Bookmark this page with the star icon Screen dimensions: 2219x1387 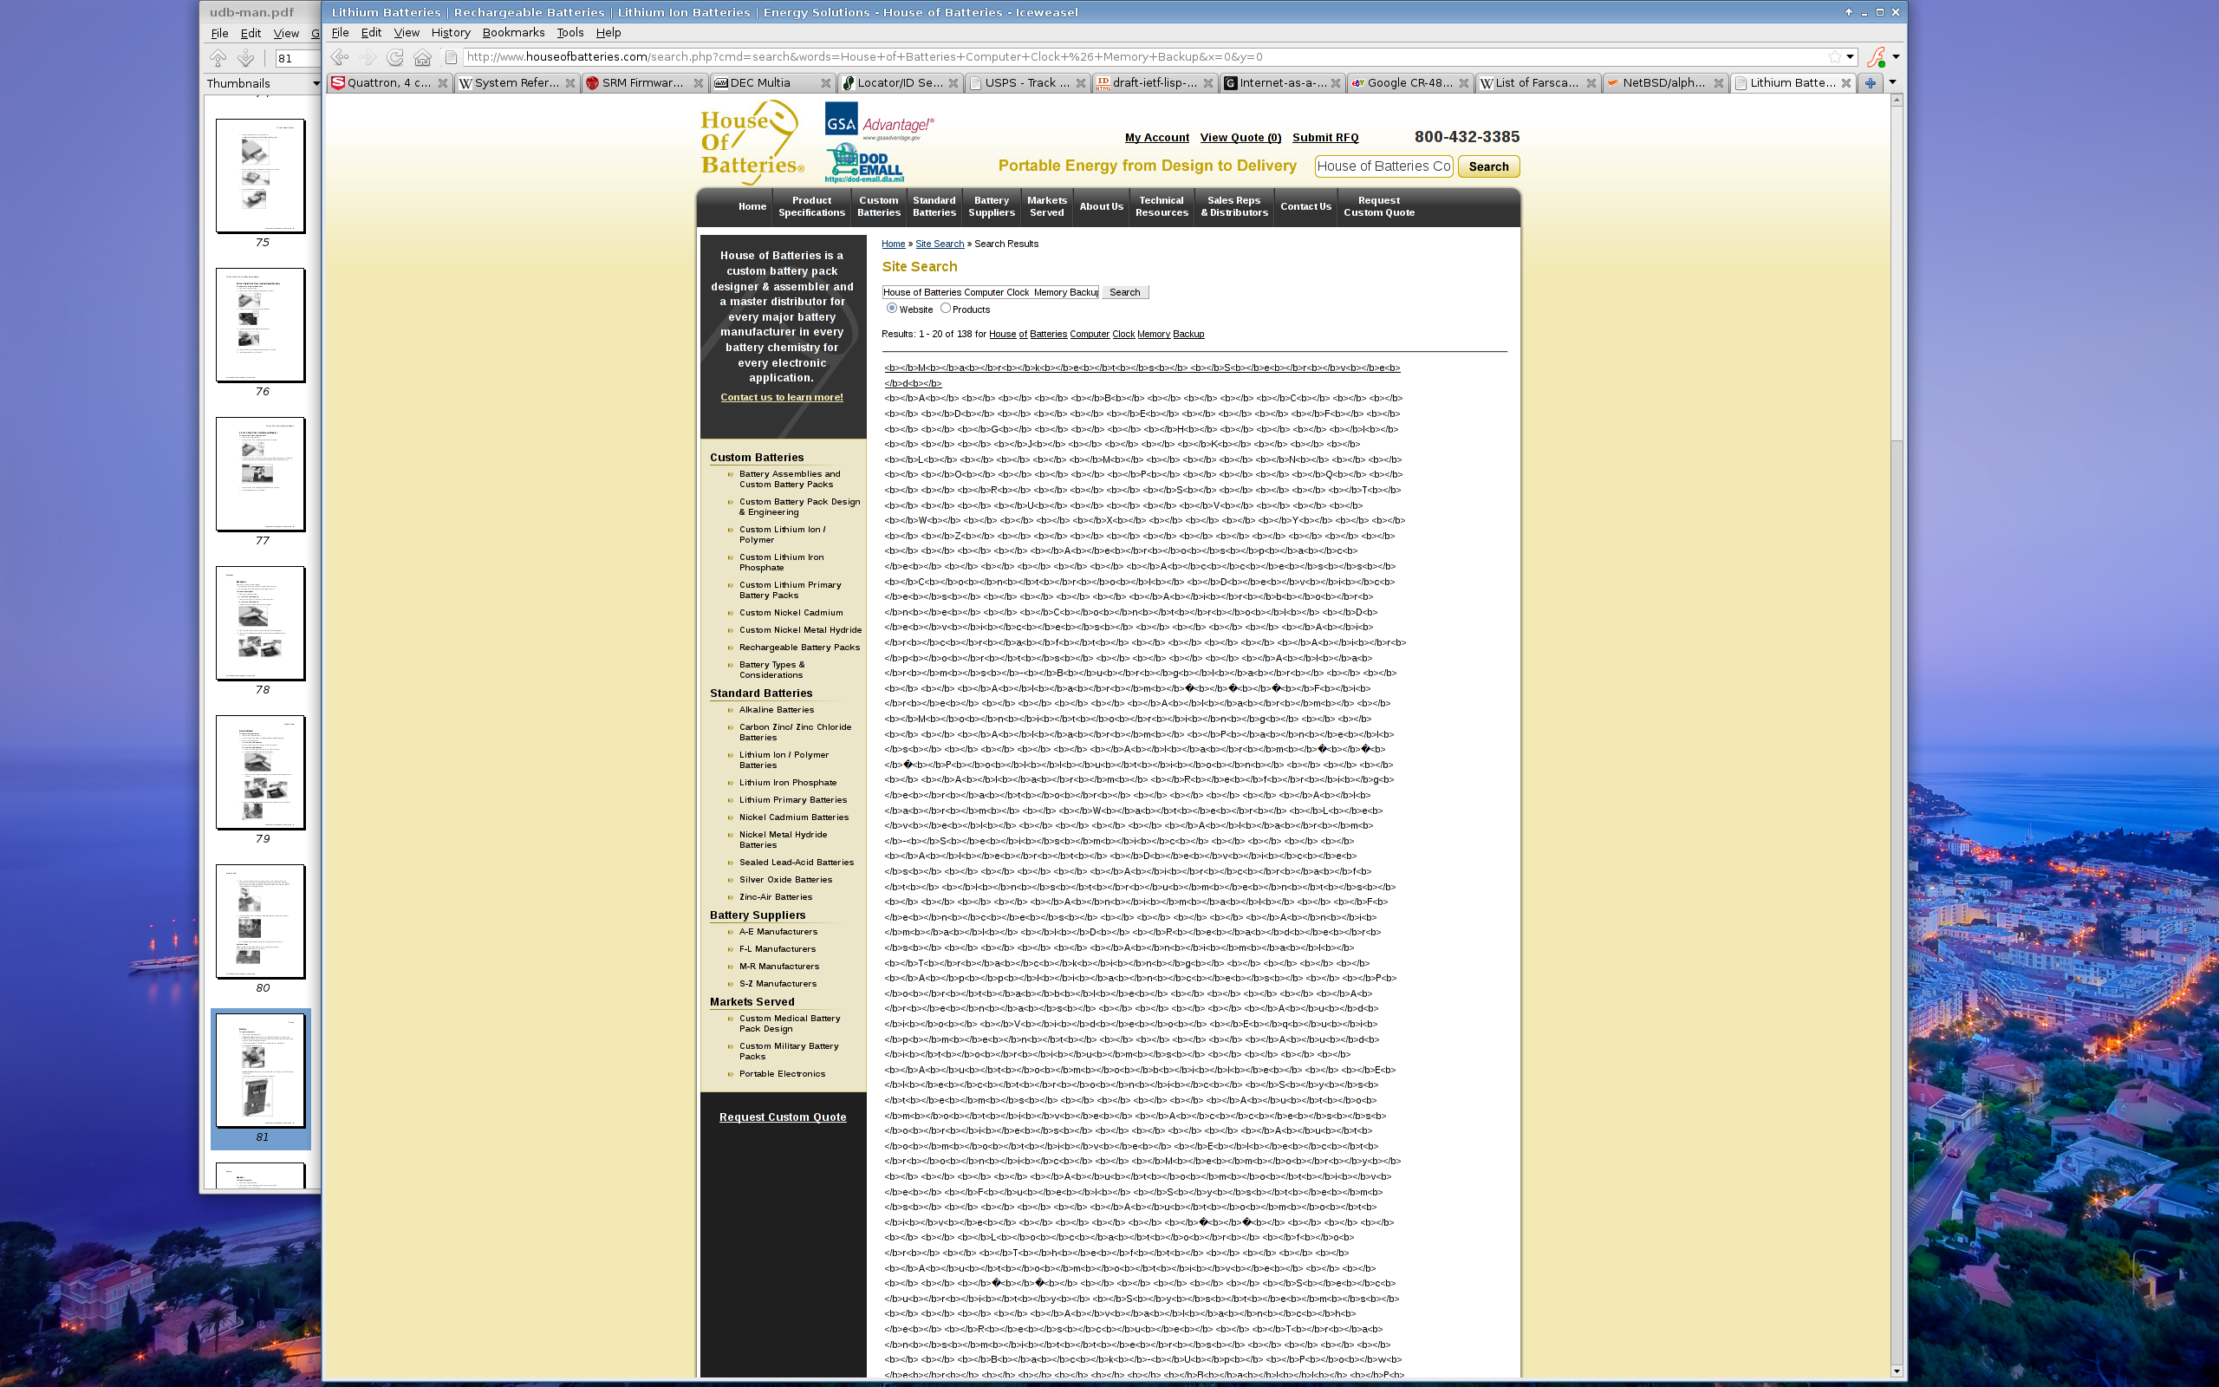1834,57
